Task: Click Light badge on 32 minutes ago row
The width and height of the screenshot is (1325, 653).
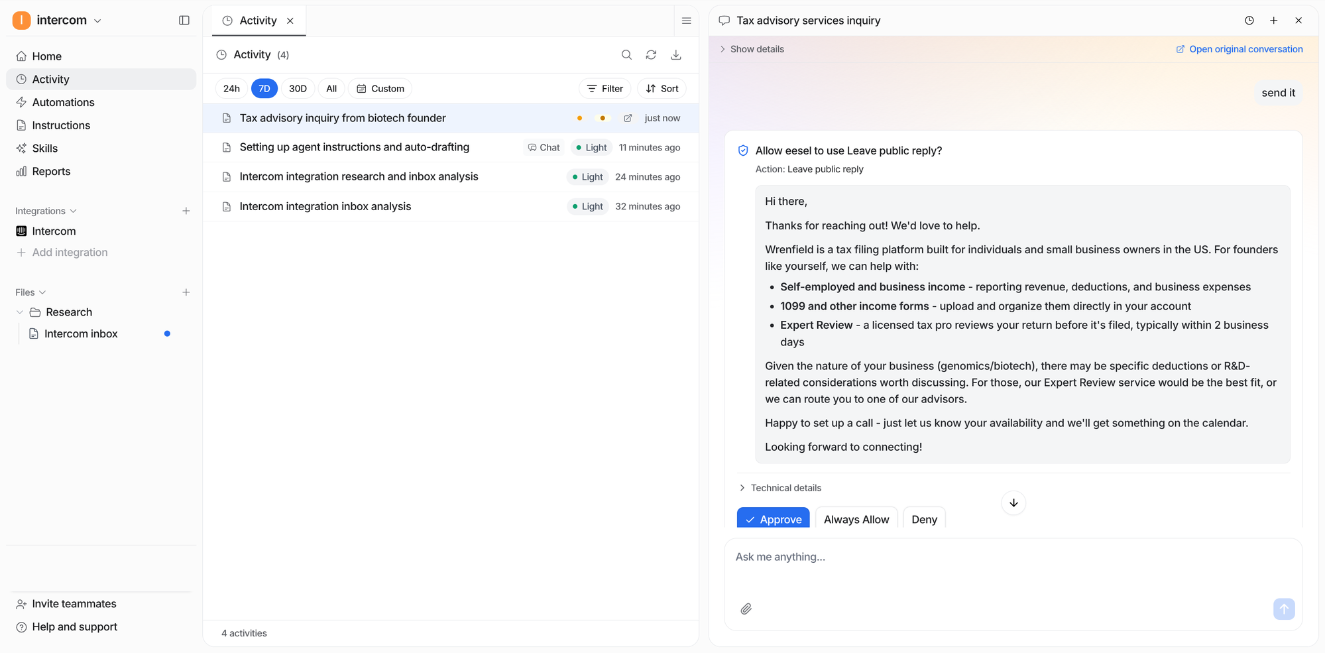Action: click(x=588, y=206)
